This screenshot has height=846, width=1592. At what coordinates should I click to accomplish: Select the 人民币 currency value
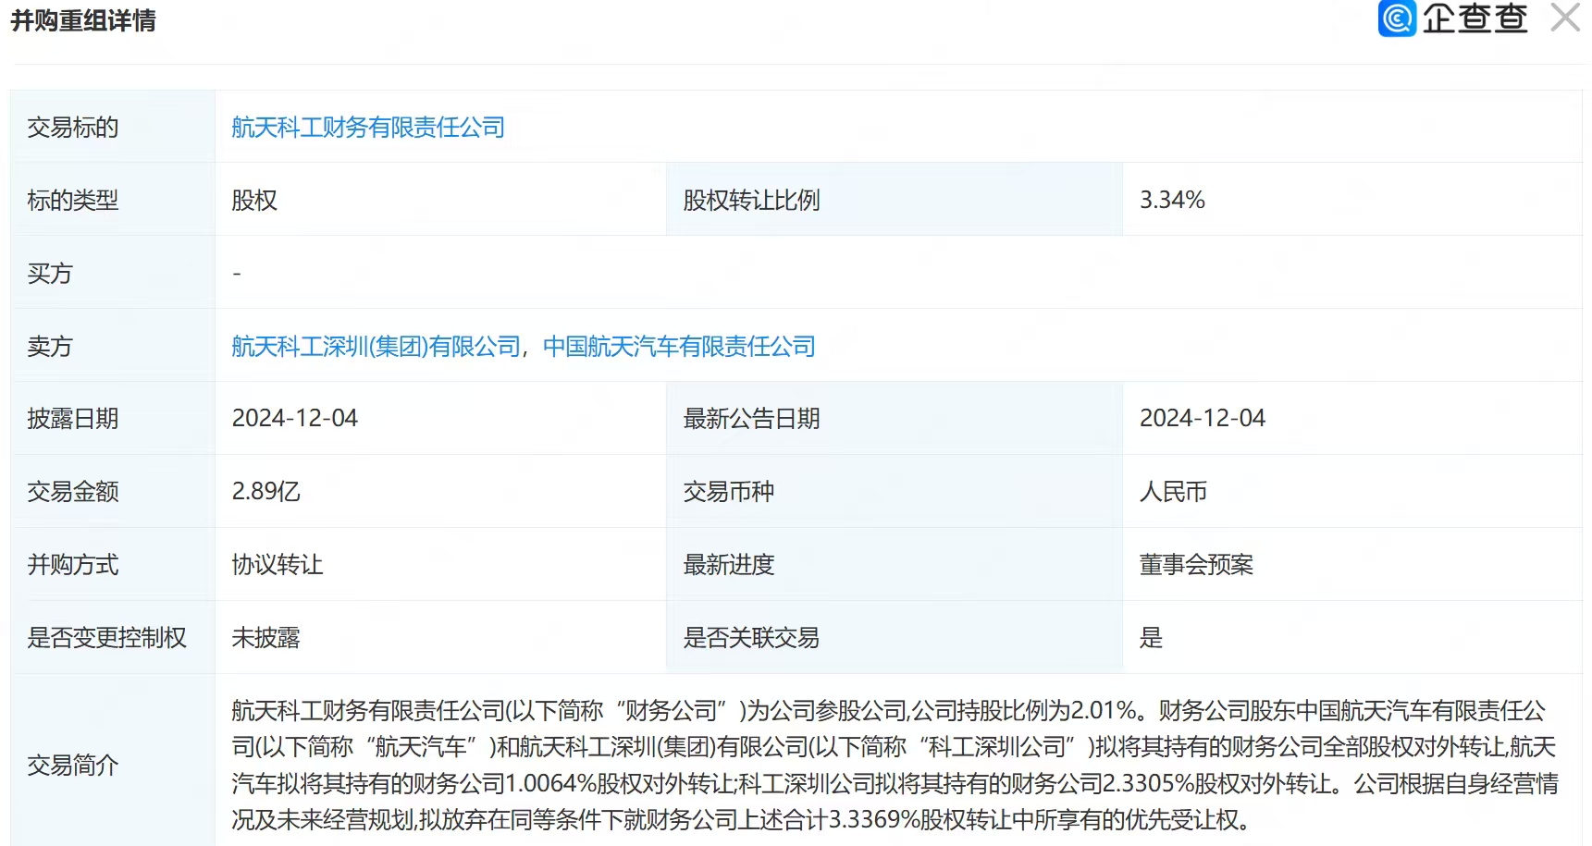[1174, 492]
